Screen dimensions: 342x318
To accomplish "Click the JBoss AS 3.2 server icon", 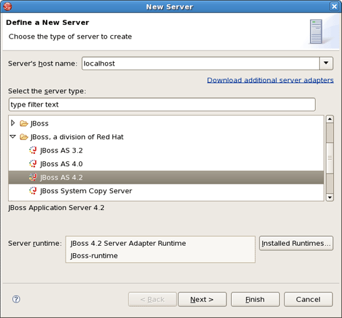I will tap(33, 151).
